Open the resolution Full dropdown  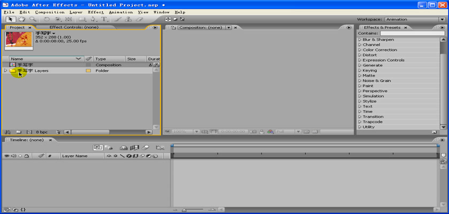298,132
